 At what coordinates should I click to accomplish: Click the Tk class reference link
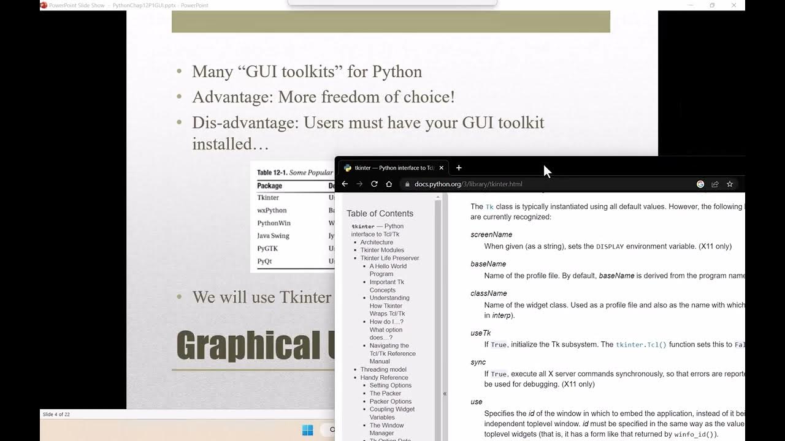coord(489,207)
